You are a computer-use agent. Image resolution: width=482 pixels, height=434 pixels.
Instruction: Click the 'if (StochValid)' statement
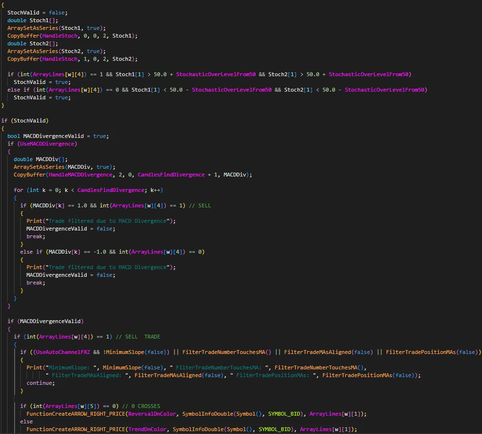coord(25,121)
